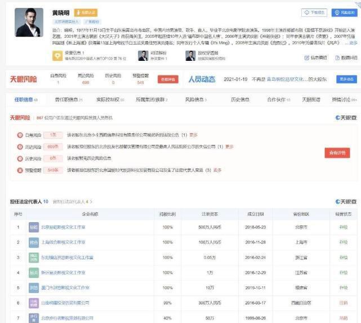Screen dimensions: 361x323
Task: Select the 任职信息 tab
Action: (x=26, y=100)
